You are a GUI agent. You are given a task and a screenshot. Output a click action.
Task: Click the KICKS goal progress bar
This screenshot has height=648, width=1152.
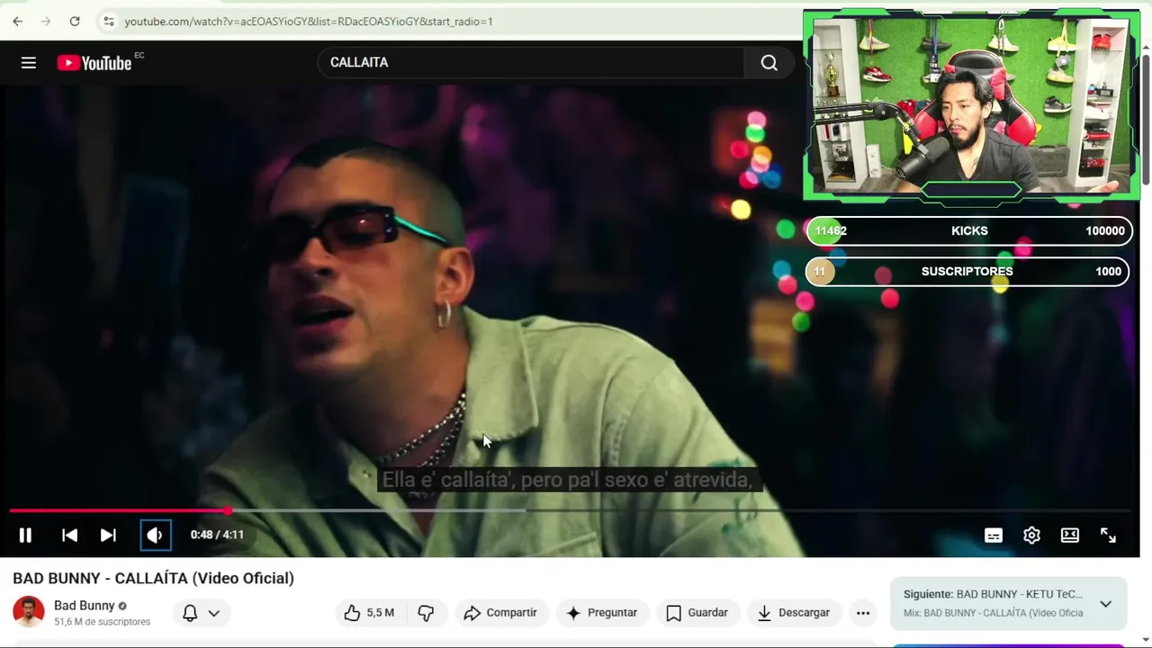(968, 230)
